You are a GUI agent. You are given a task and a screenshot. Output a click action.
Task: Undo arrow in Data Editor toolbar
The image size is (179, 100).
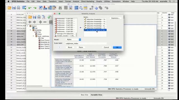click(x=30, y=8)
